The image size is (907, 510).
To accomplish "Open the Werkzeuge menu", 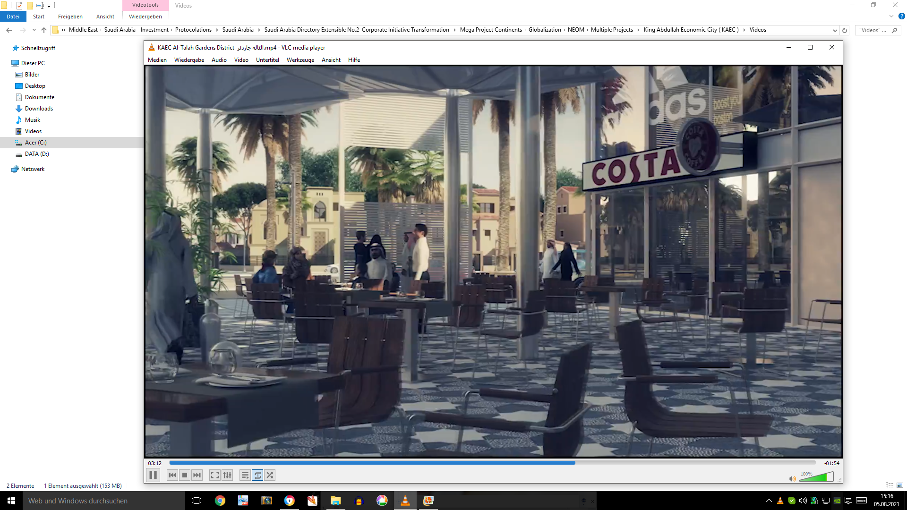I will (300, 60).
